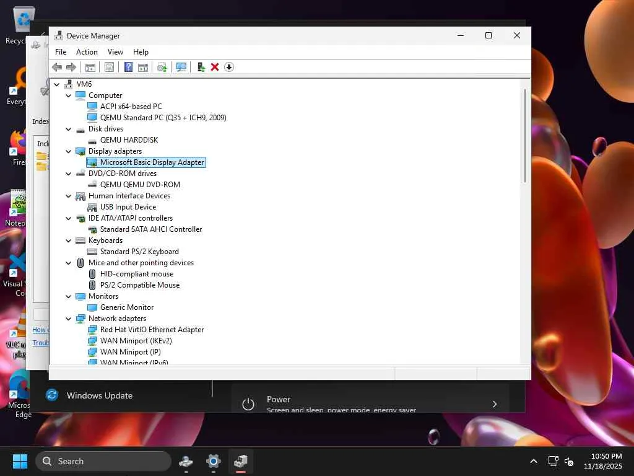Screen dimensions: 634x476
Task: Open the File menu
Action: point(61,52)
